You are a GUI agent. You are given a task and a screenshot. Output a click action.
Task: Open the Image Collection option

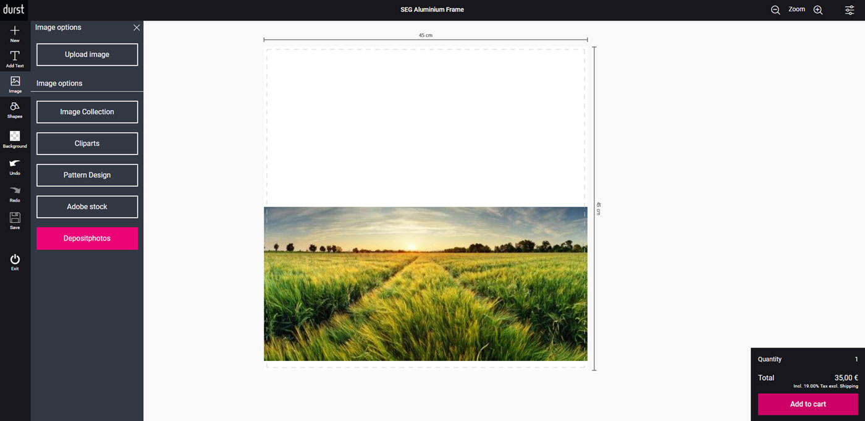click(x=87, y=112)
